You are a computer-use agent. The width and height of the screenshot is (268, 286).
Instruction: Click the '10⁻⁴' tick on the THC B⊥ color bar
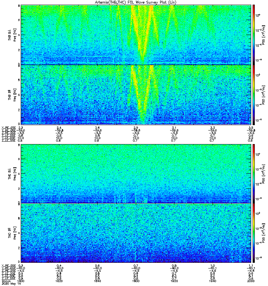point(258,184)
